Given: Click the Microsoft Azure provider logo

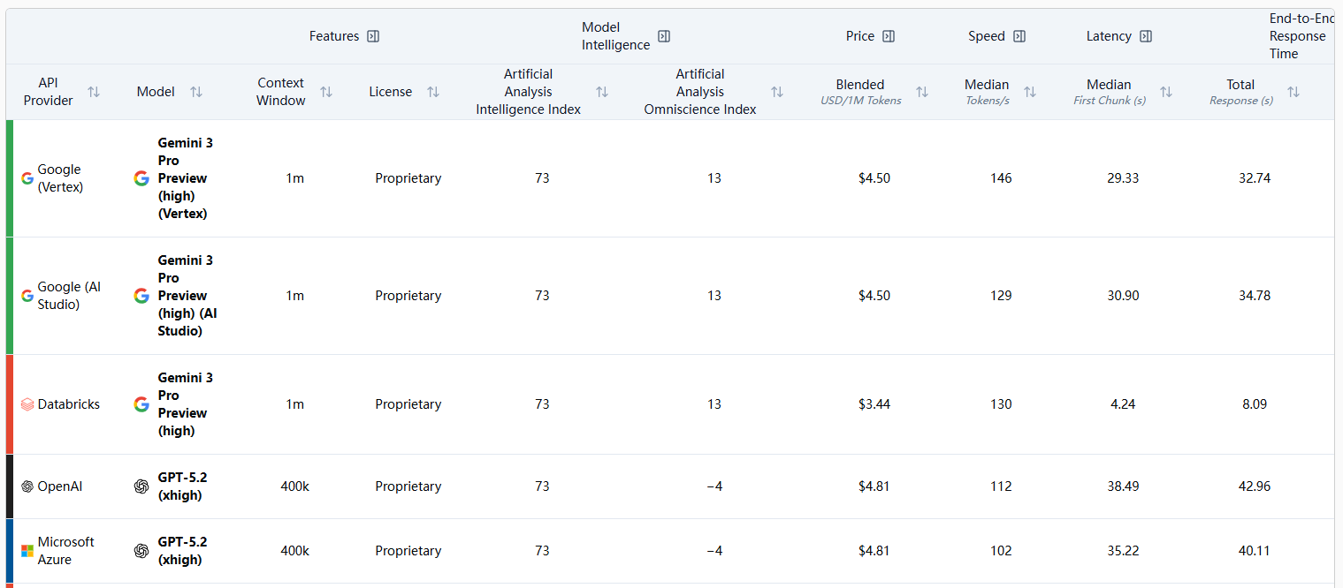Looking at the screenshot, I should click(27, 551).
